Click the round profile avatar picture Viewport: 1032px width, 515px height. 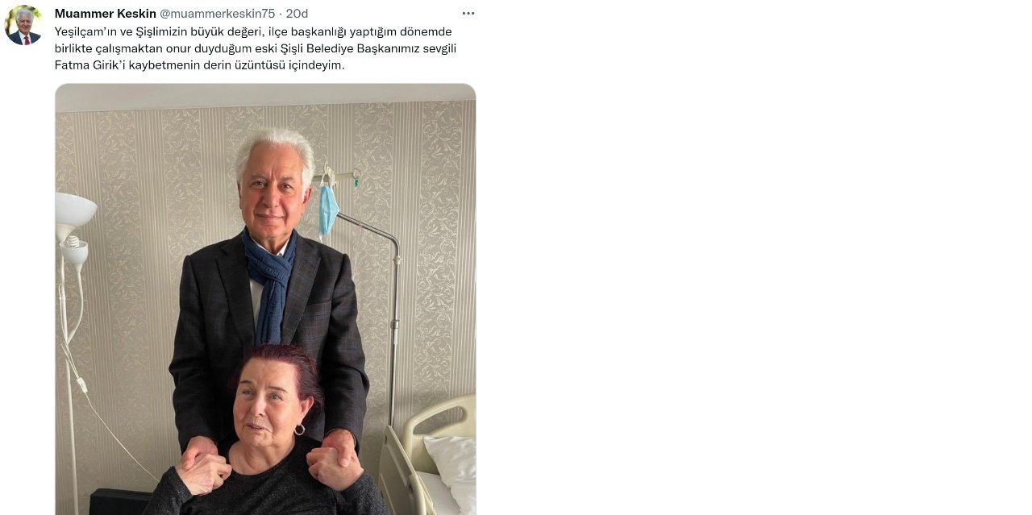coord(24,25)
